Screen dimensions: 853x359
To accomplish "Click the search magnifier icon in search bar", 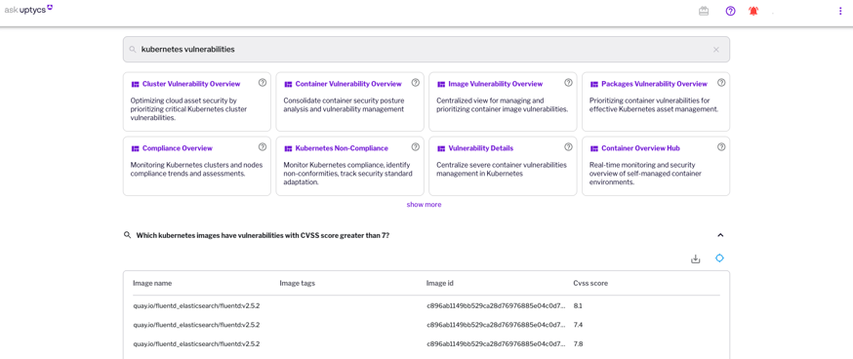I will pos(132,50).
